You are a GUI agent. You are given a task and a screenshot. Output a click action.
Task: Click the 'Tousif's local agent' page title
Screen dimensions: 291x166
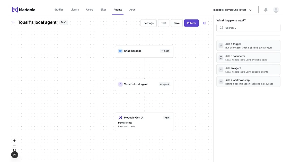(37, 22)
